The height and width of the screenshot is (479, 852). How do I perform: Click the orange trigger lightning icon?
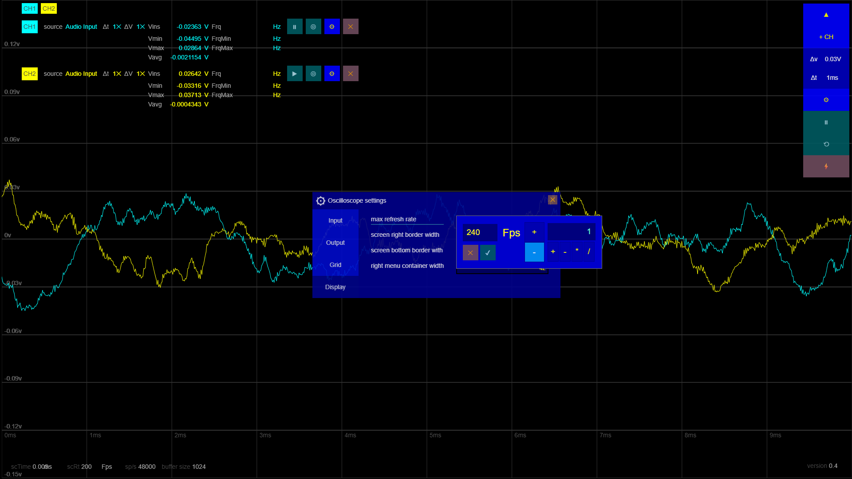(x=826, y=166)
